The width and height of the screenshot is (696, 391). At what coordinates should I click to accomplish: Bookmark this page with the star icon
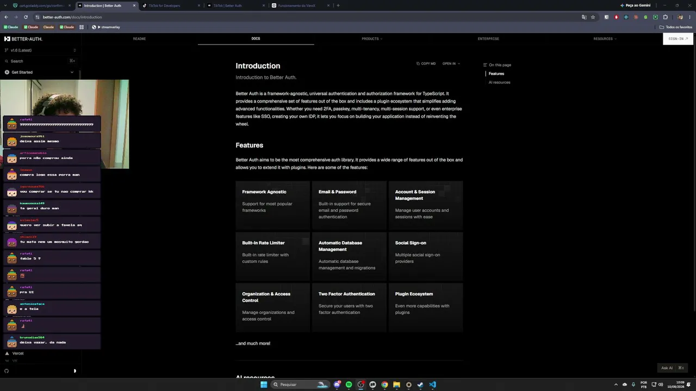pos(593,17)
